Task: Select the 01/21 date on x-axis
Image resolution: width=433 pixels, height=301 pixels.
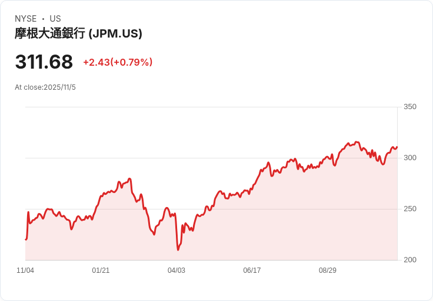Action: pos(101,270)
